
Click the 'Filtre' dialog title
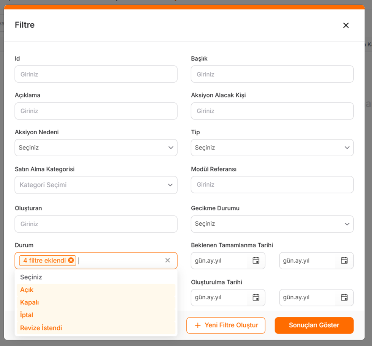pyautogui.click(x=25, y=25)
